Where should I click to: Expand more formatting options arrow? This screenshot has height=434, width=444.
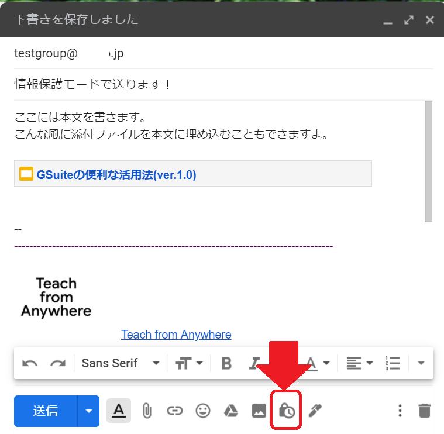coord(421,363)
